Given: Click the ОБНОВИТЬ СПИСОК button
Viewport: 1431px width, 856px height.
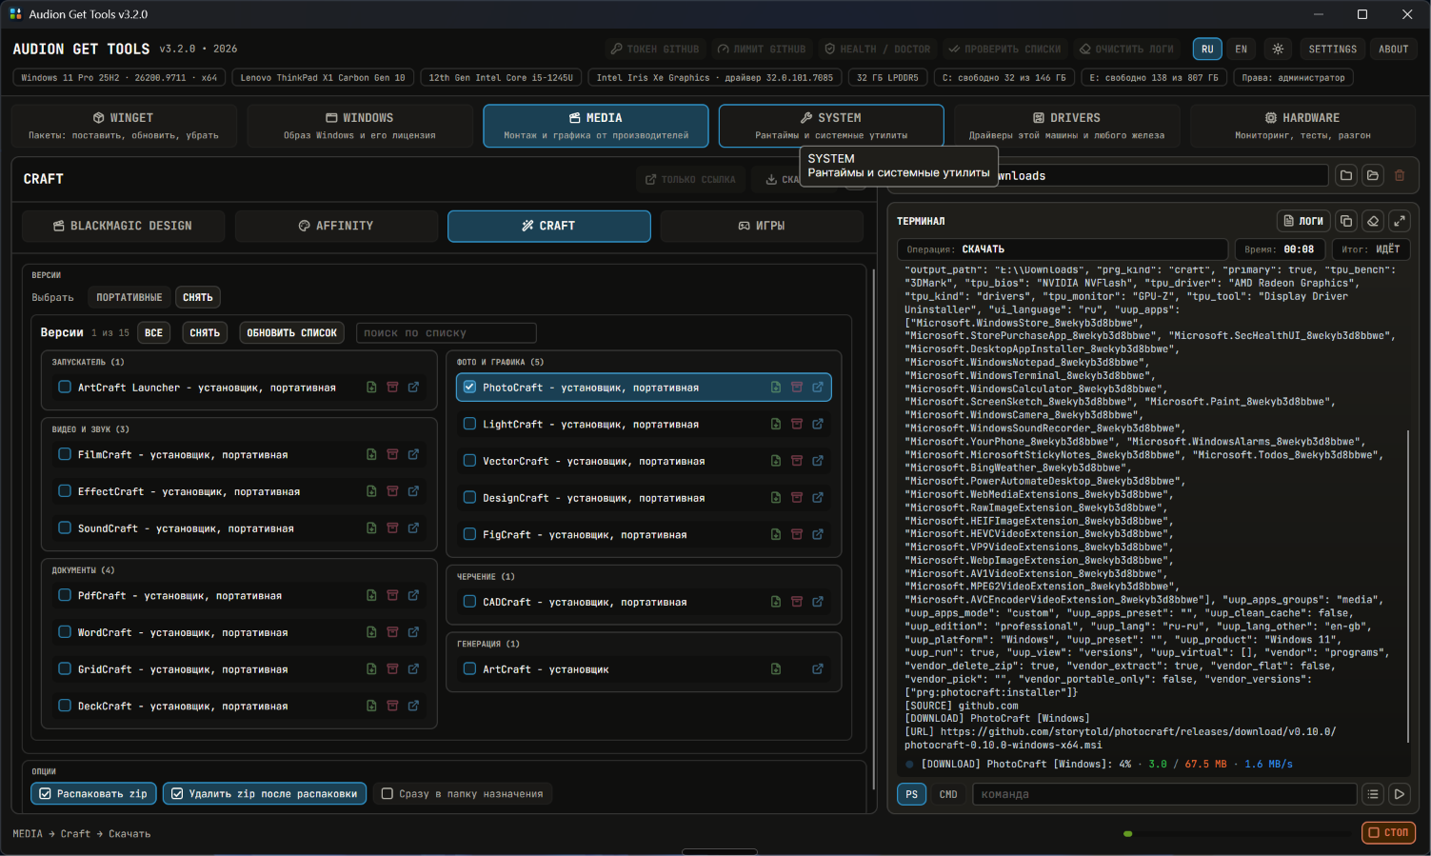Looking at the screenshot, I should pyautogui.click(x=292, y=332).
